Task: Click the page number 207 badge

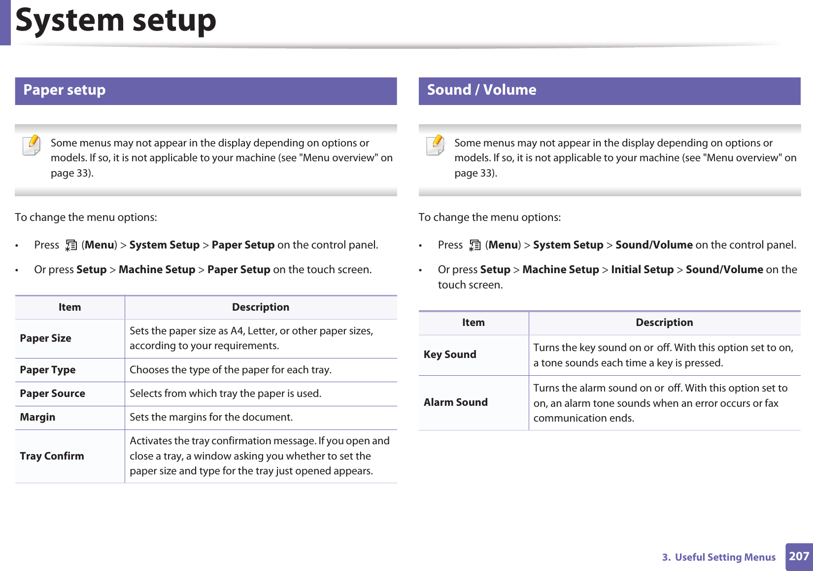Action: tap(799, 557)
